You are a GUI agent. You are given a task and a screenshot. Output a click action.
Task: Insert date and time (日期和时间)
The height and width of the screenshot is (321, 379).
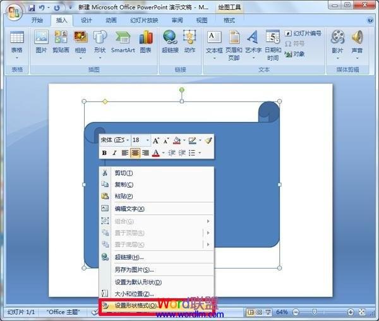pyautogui.click(x=273, y=45)
